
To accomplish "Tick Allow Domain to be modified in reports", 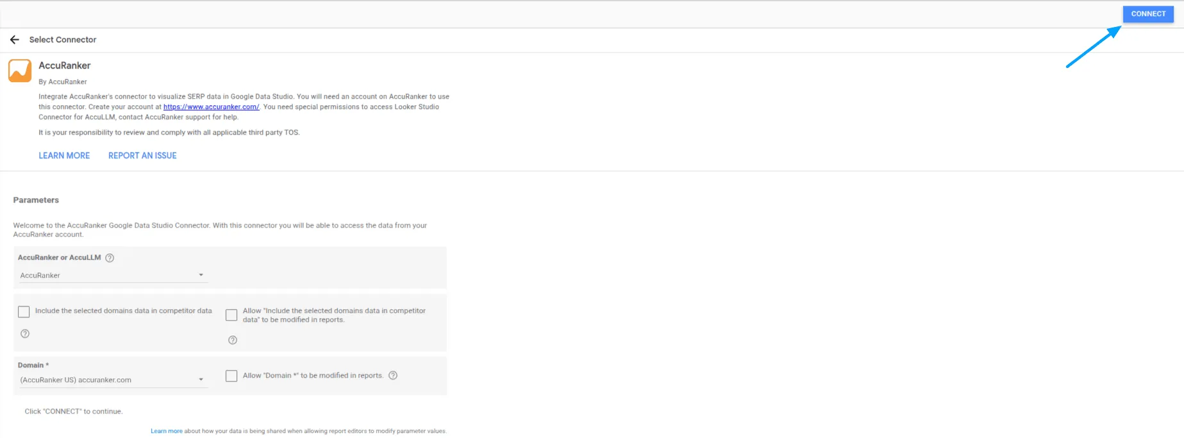I will pos(231,376).
